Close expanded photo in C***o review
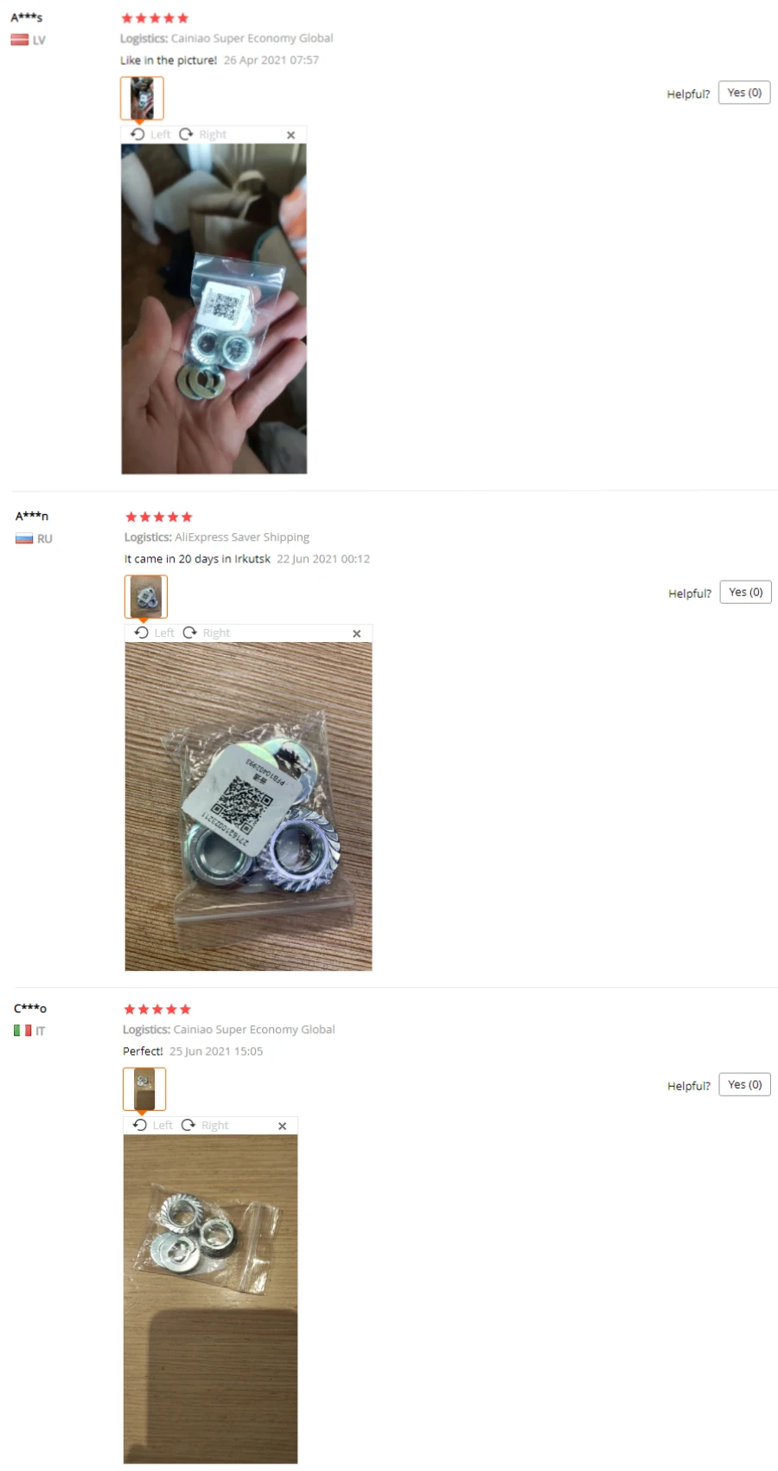This screenshot has height=1471, width=778. pyautogui.click(x=282, y=1126)
